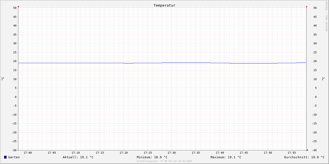Click the 17:05 time axis label
Screen dimensions: 329x164
click(x=52, y=153)
